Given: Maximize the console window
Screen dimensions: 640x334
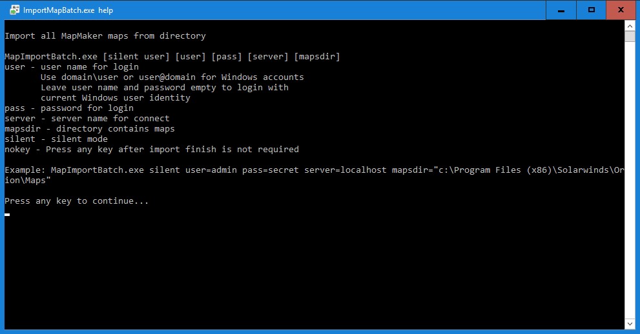Looking at the screenshot, I should point(592,10).
